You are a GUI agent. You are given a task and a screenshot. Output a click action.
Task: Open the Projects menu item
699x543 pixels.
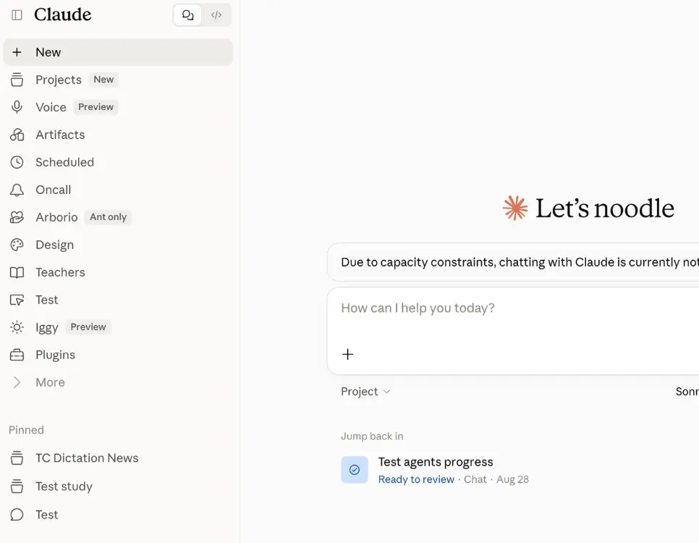point(118,80)
